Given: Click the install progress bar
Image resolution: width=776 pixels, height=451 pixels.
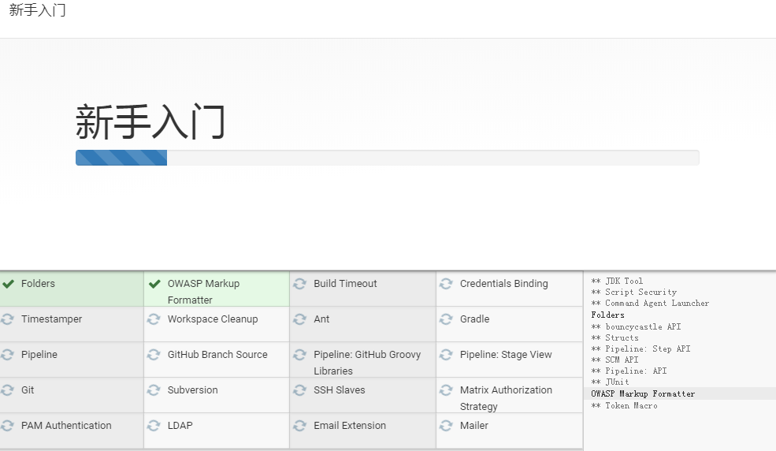Looking at the screenshot, I should (x=387, y=158).
